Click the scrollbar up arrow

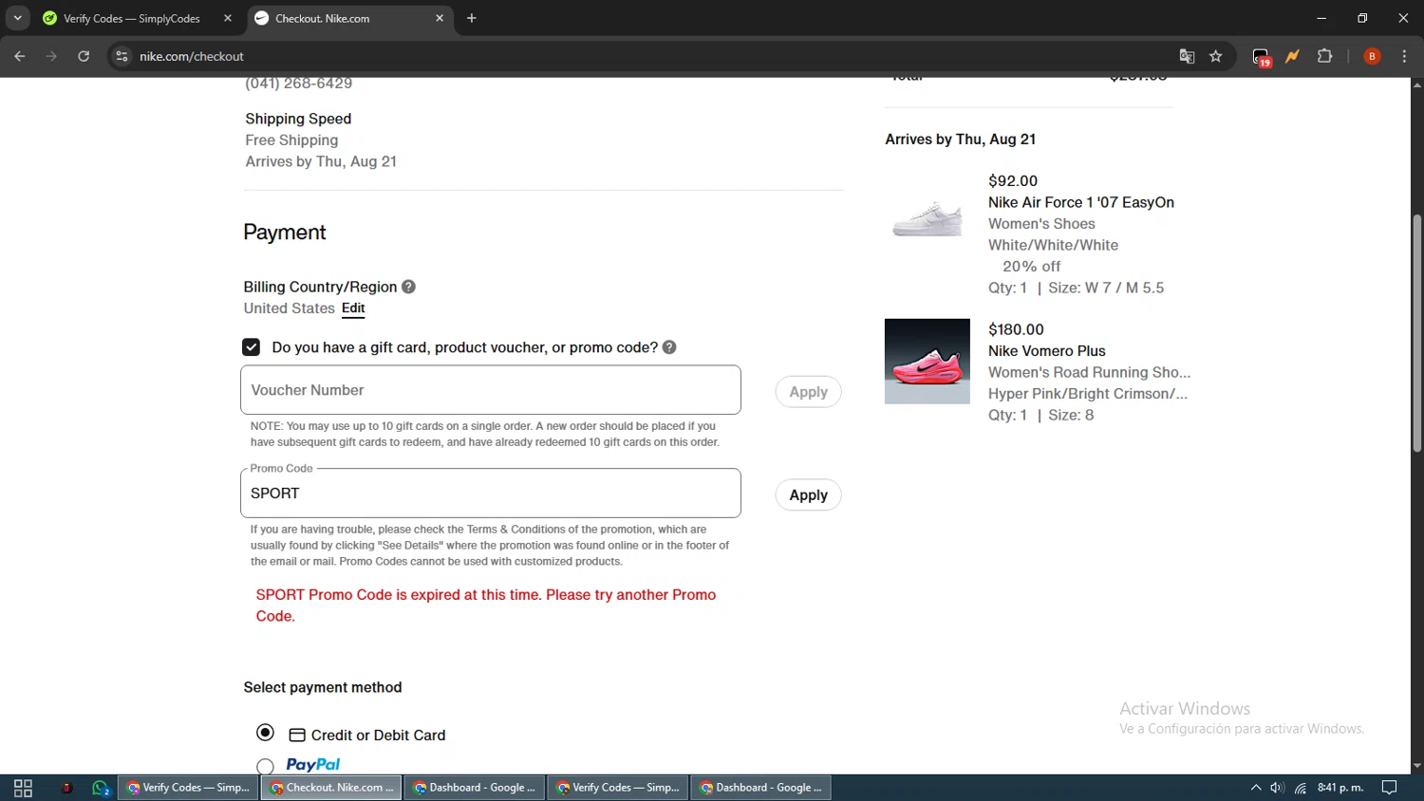tap(1416, 85)
